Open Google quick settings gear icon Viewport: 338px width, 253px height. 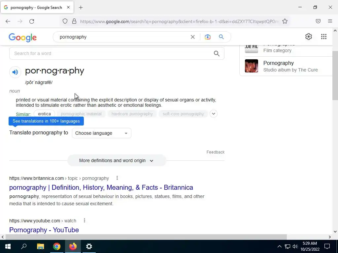[x=309, y=37]
